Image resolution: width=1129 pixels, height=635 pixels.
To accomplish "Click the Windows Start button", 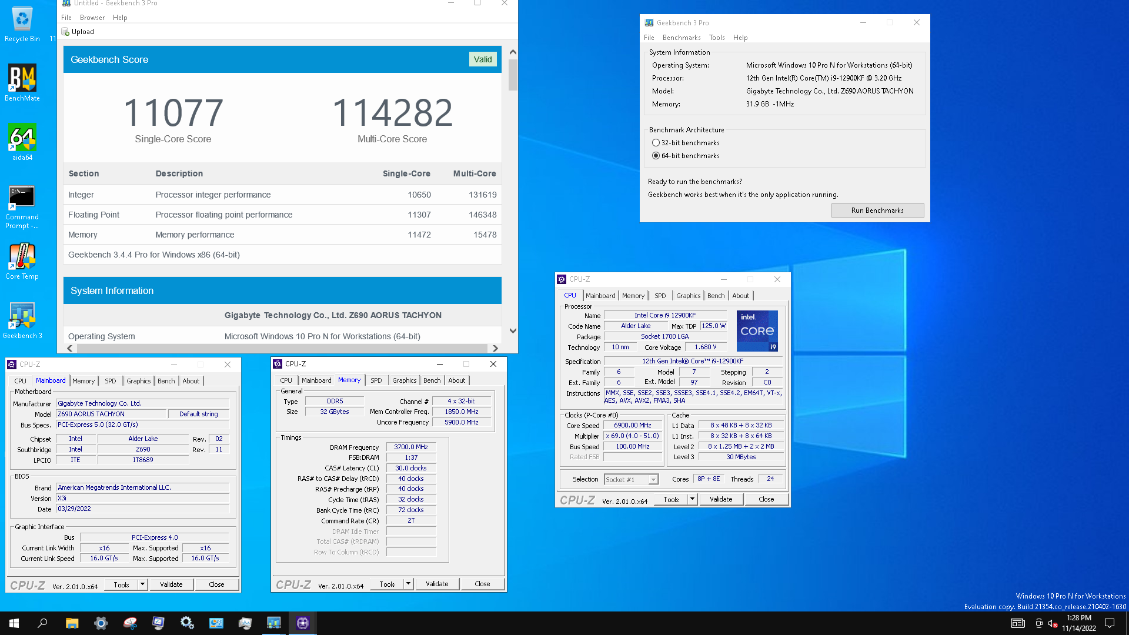I will pos(14,623).
